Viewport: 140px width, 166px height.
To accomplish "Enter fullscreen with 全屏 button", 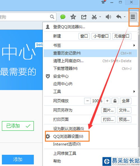I will 125,101.
